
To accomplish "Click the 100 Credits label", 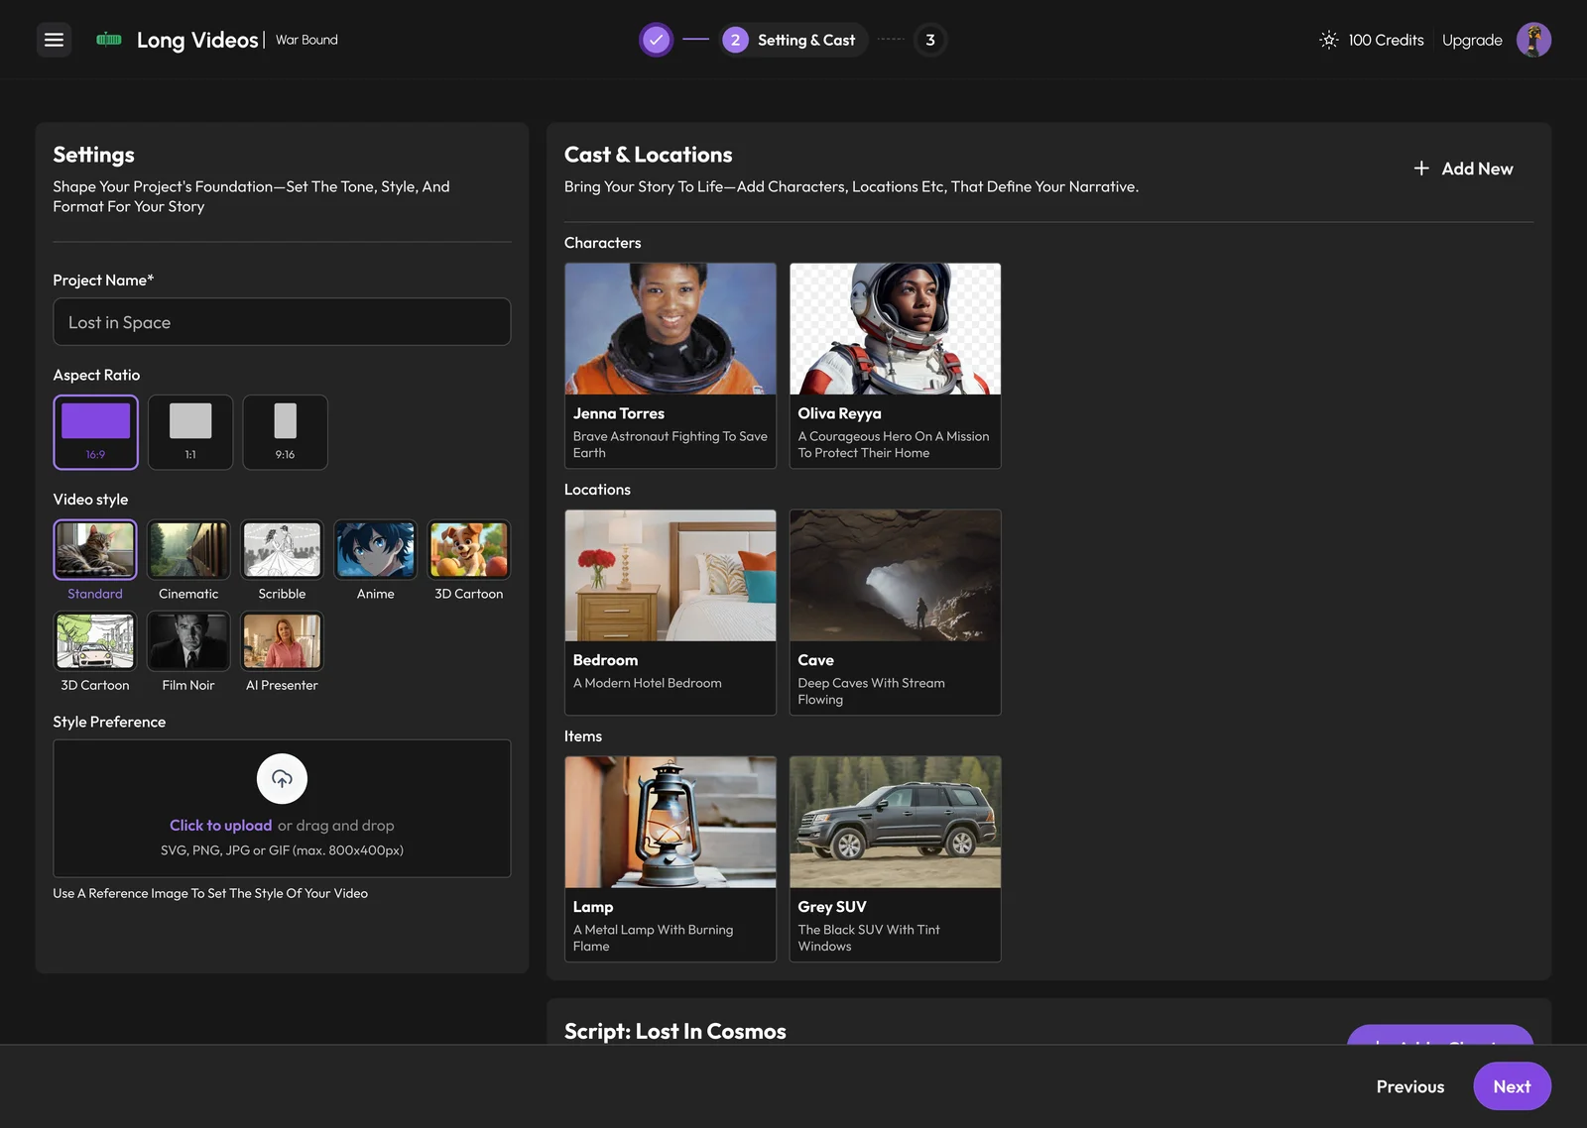I will (1386, 40).
